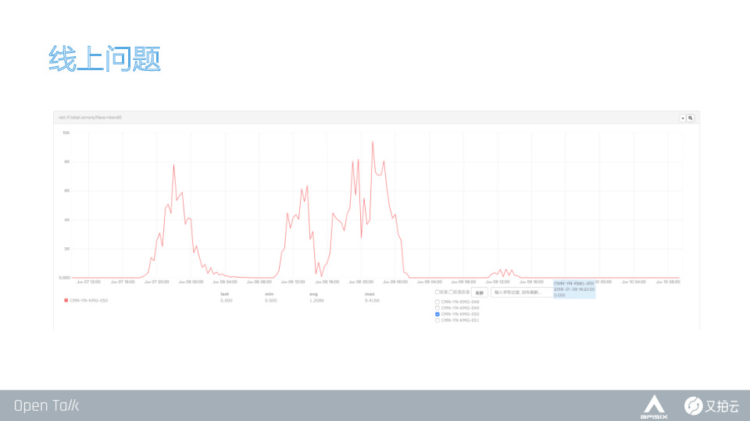This screenshot has width=750, height=421.
Task: Click the 'Jan 10 08:00' axis label
Action: pos(668,282)
